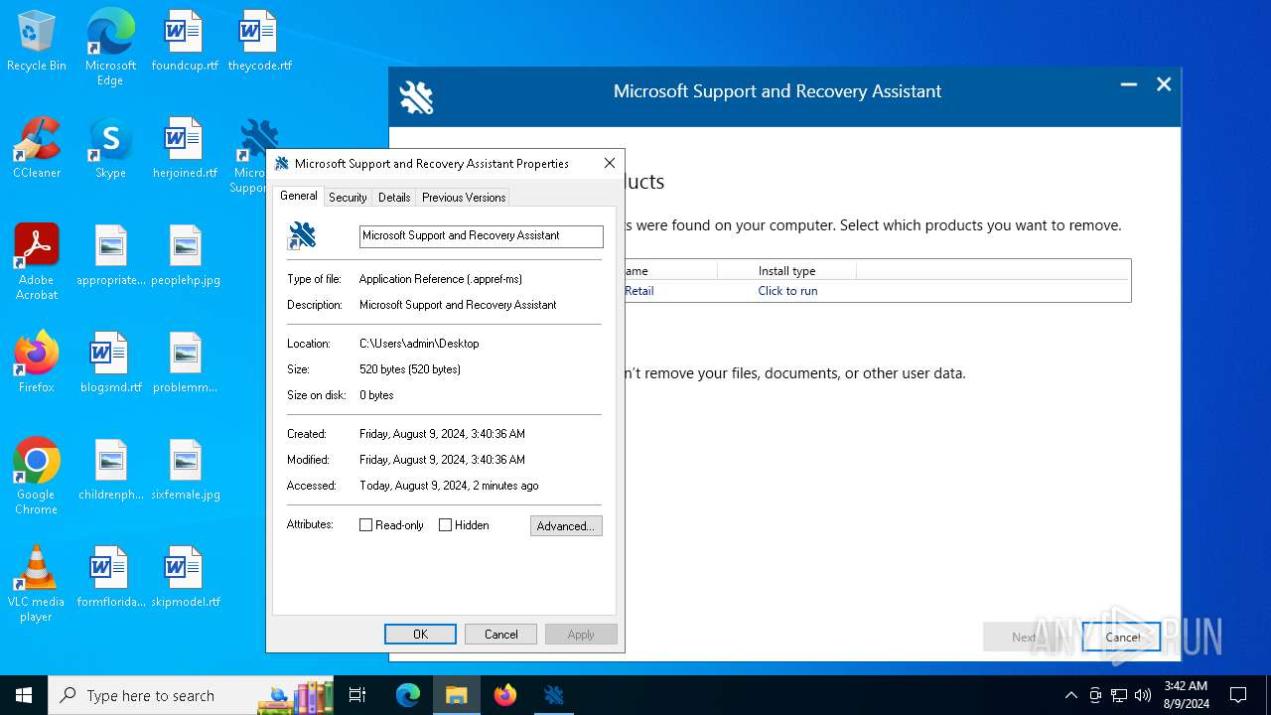Cancel the Support and Recovery Assistant wizard

[1122, 638]
